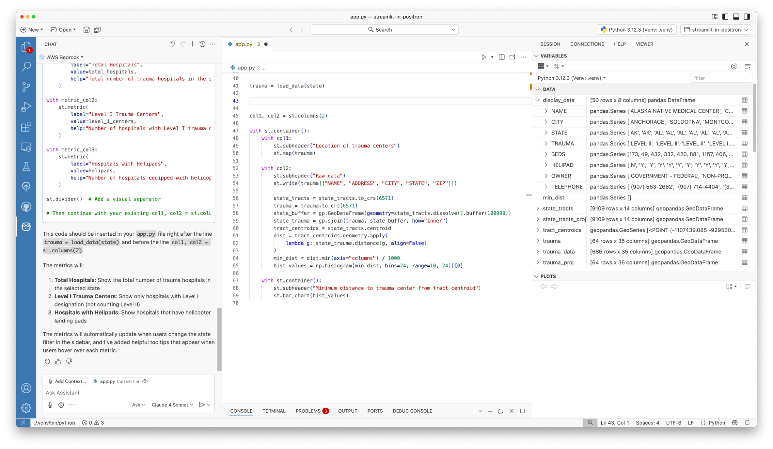Click thumbs up on chat response
This screenshot has height=449, width=773.
[58, 361]
